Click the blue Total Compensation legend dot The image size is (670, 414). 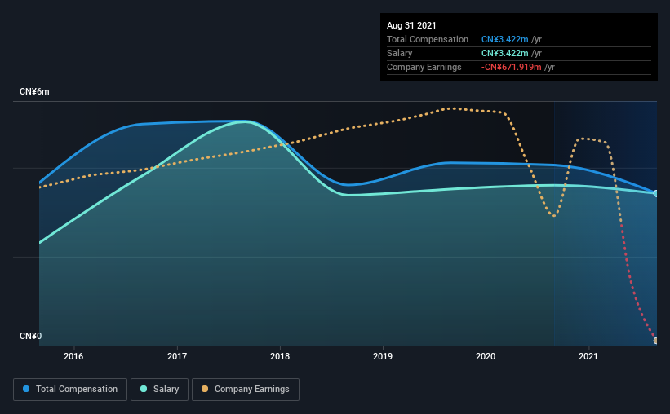26,389
